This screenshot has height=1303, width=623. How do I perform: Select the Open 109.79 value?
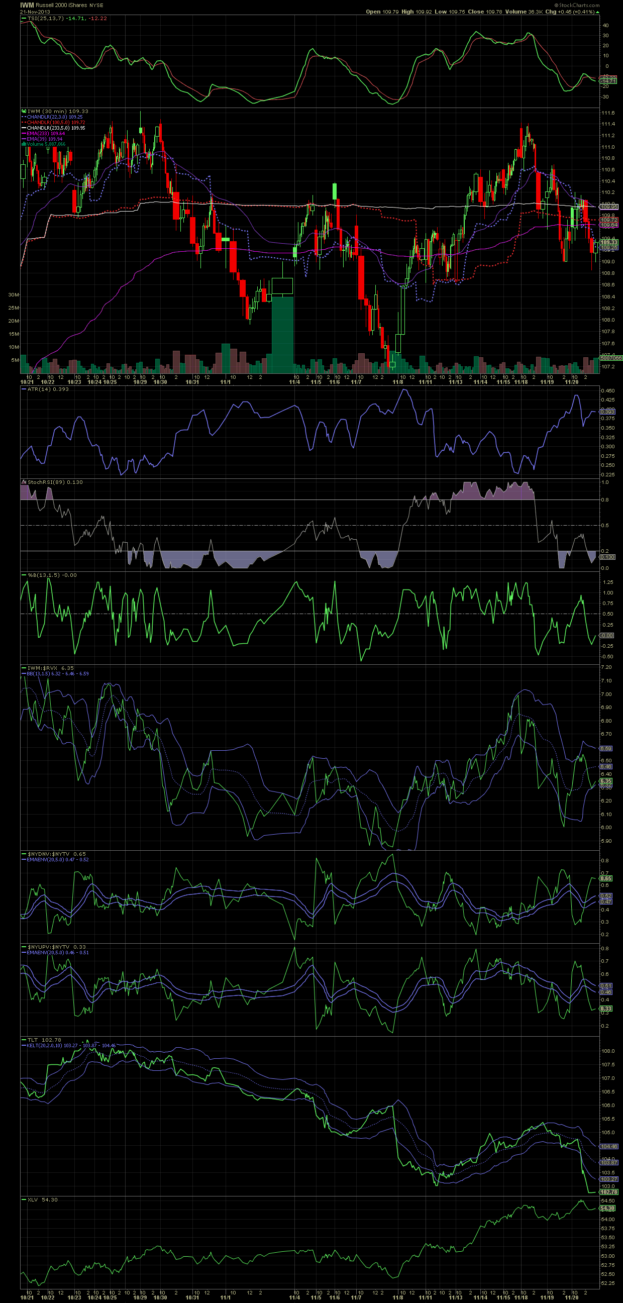(382, 12)
